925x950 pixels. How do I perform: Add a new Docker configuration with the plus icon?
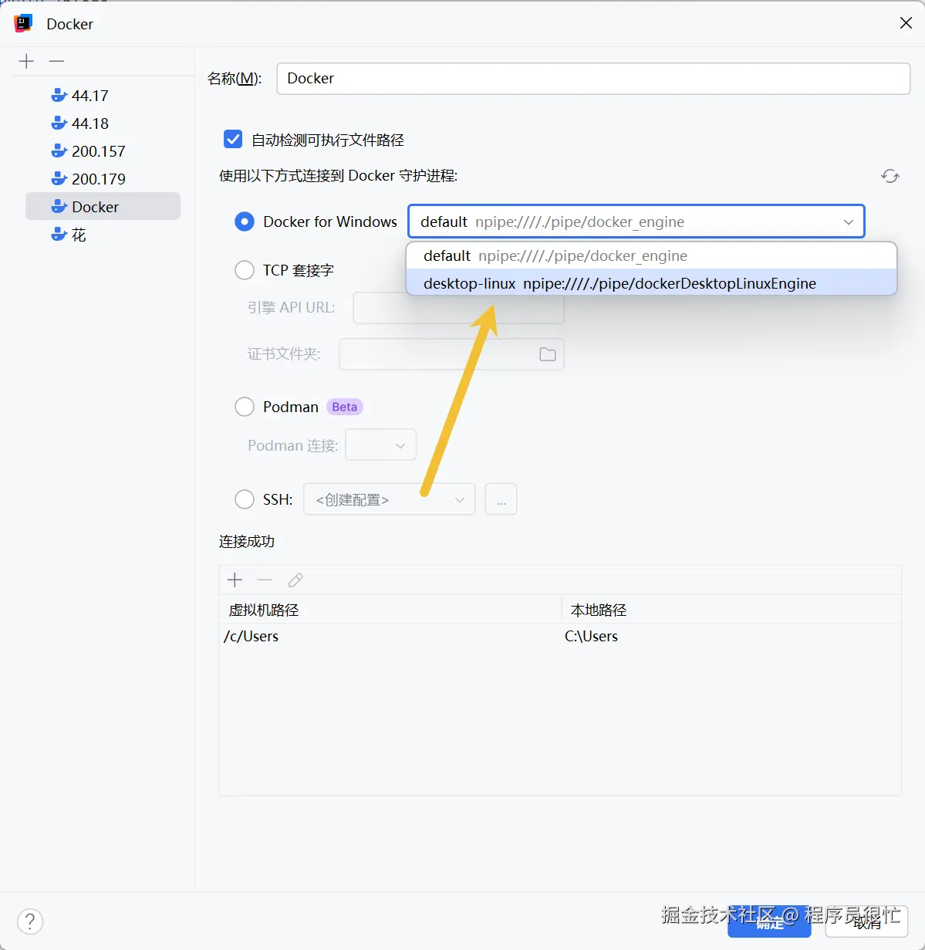point(26,61)
